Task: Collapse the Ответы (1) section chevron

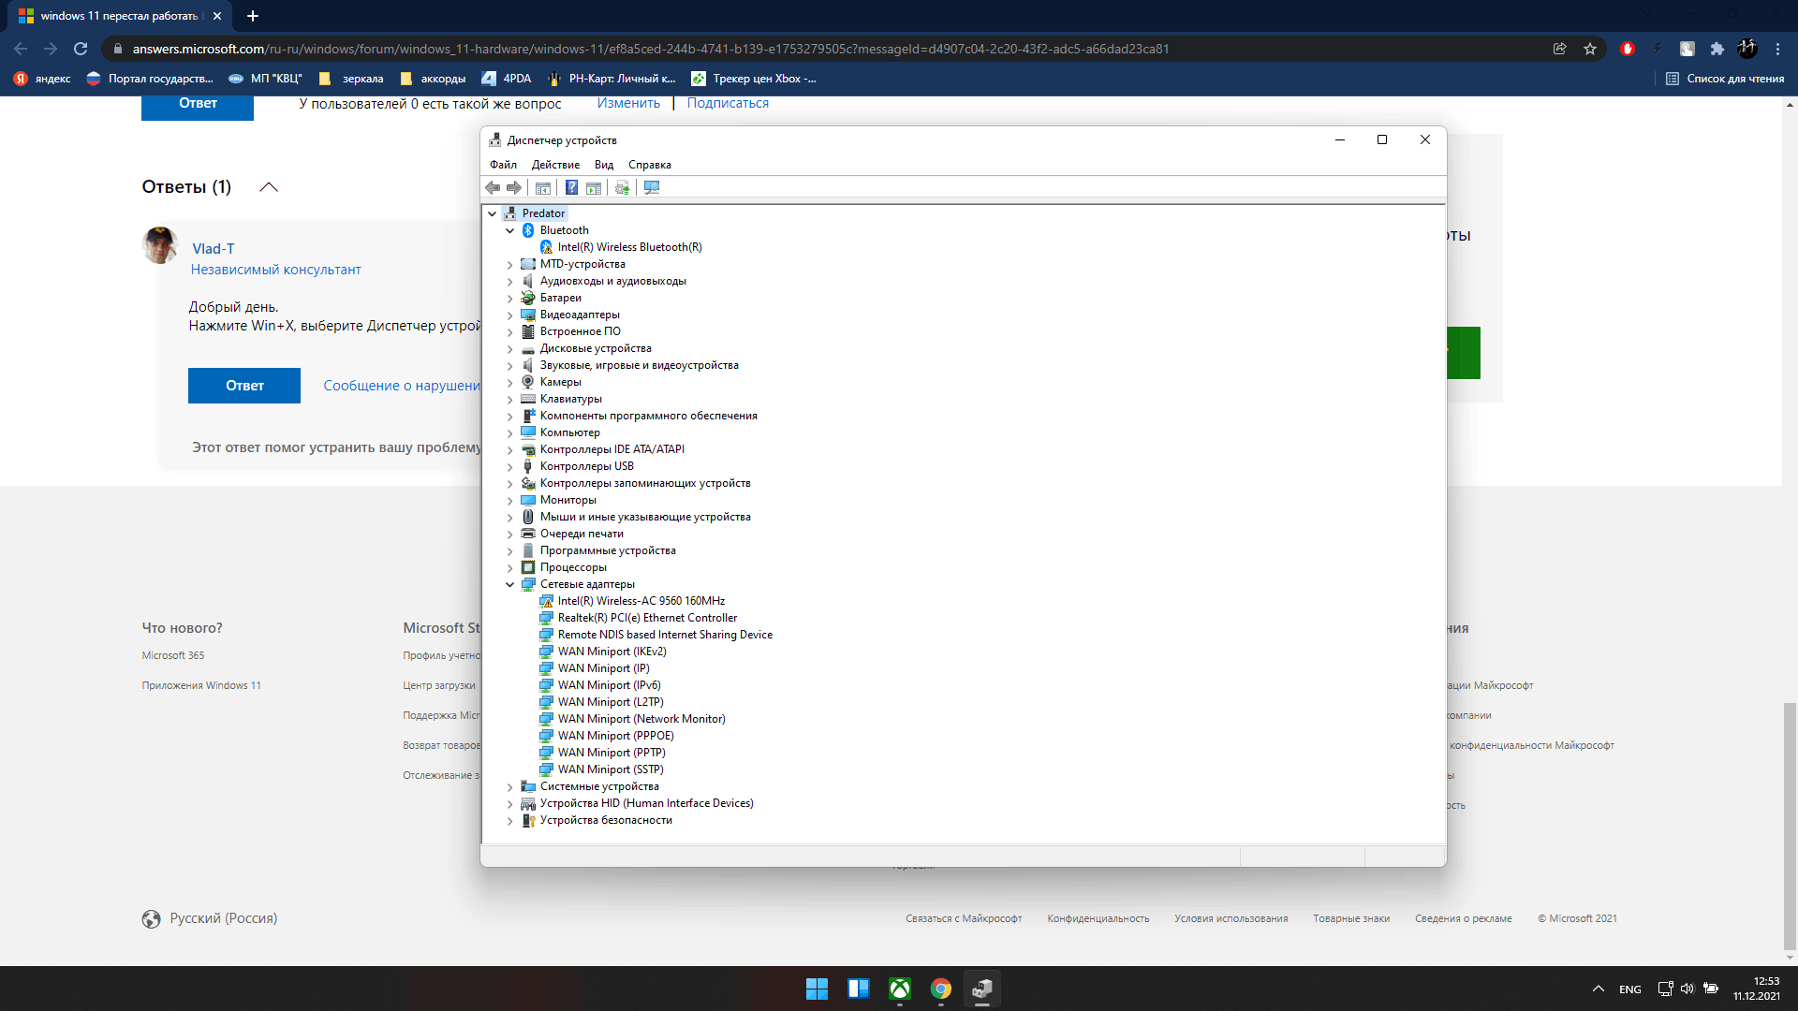Action: 269,187
